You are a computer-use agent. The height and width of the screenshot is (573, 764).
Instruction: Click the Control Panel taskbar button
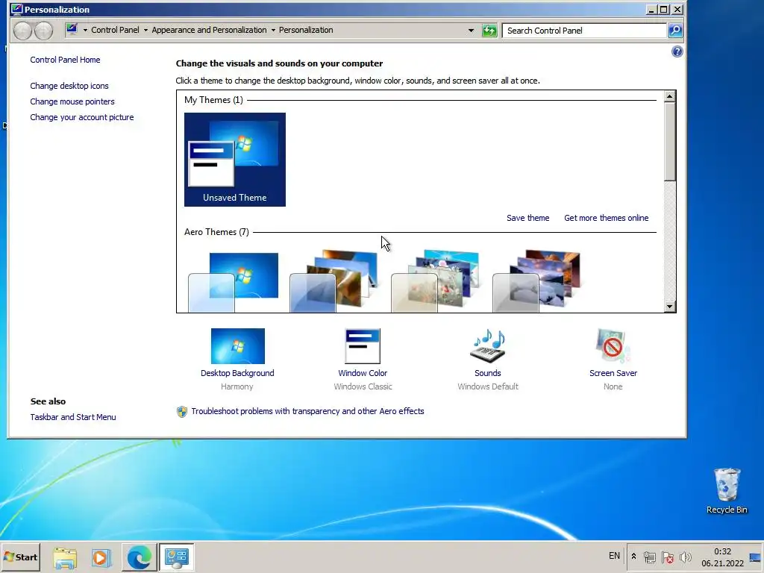(x=176, y=557)
